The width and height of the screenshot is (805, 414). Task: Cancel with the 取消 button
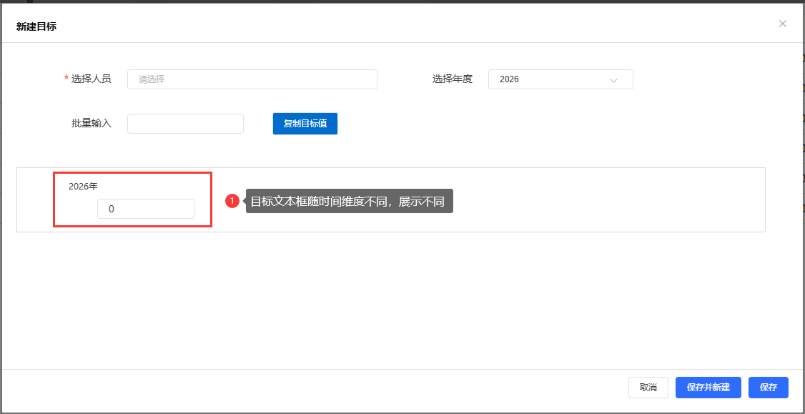[648, 388]
